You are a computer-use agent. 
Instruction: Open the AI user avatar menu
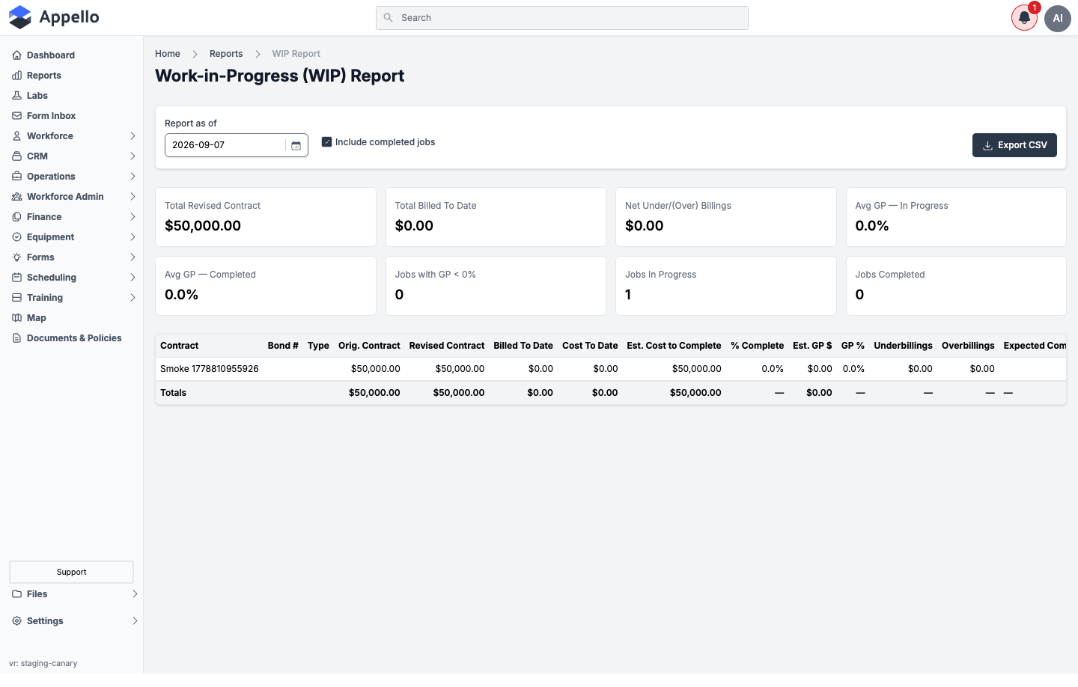pos(1058,18)
